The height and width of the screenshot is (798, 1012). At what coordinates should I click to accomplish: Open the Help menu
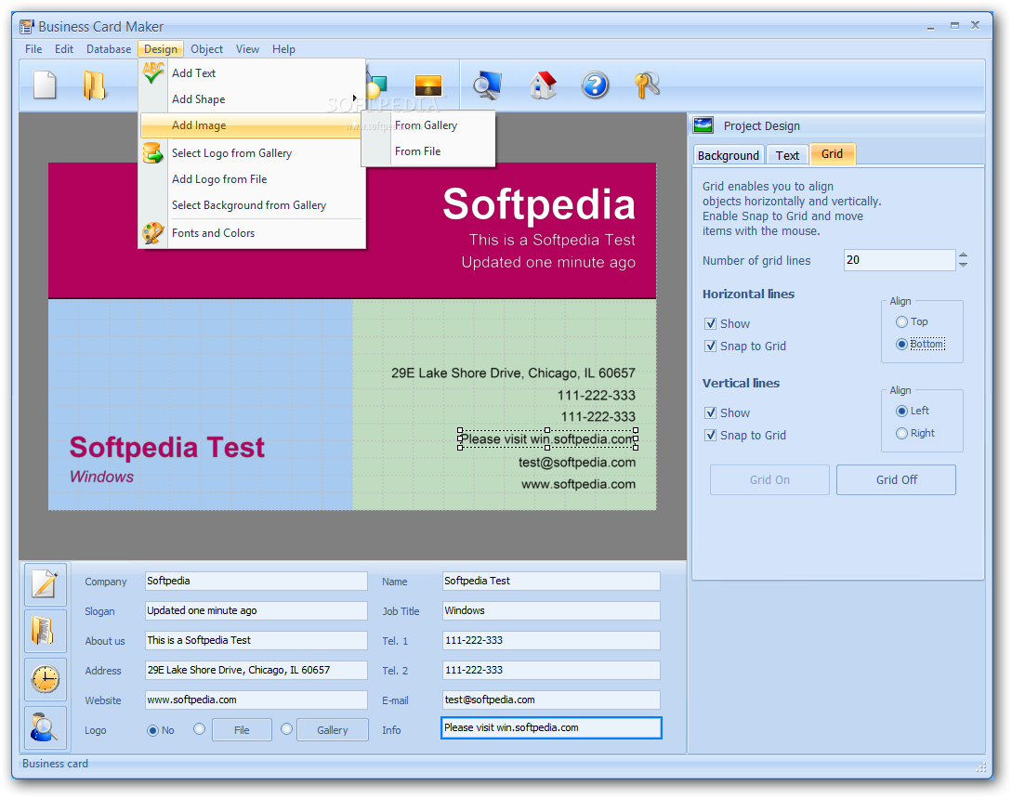(283, 49)
